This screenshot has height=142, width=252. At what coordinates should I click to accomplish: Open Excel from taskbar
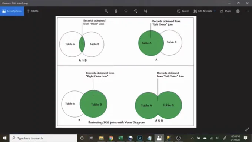[x=120, y=138]
